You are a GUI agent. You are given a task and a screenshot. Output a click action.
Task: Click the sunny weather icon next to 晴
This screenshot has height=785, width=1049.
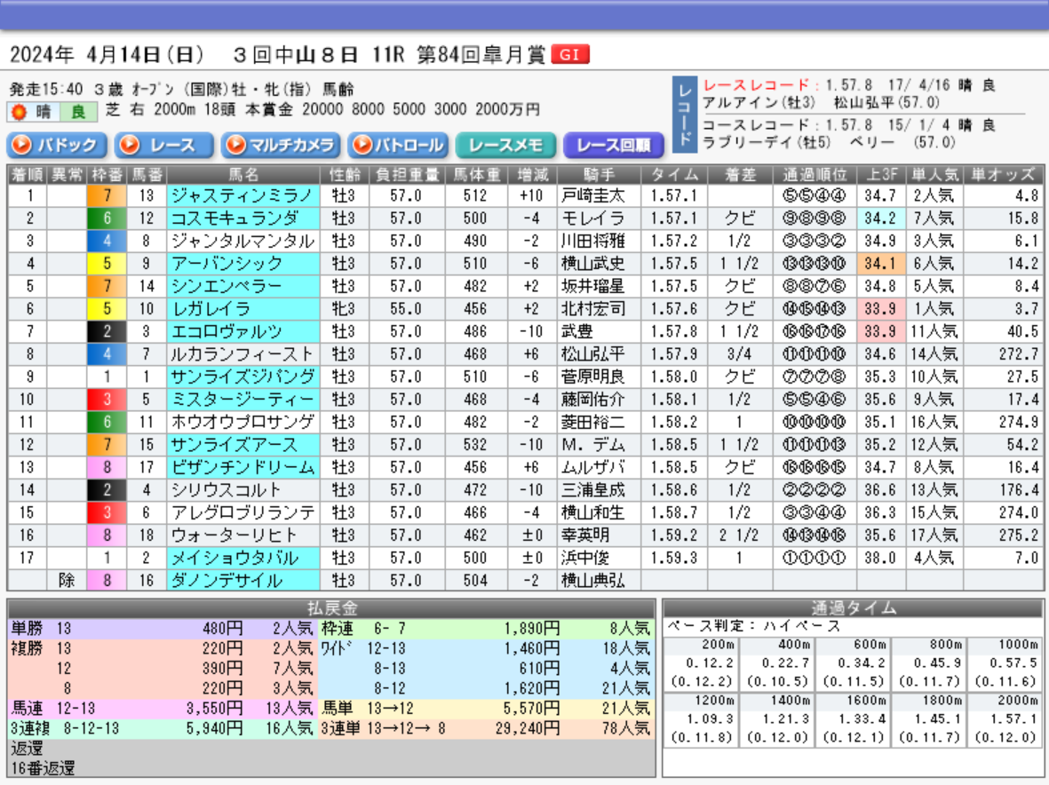tap(19, 112)
